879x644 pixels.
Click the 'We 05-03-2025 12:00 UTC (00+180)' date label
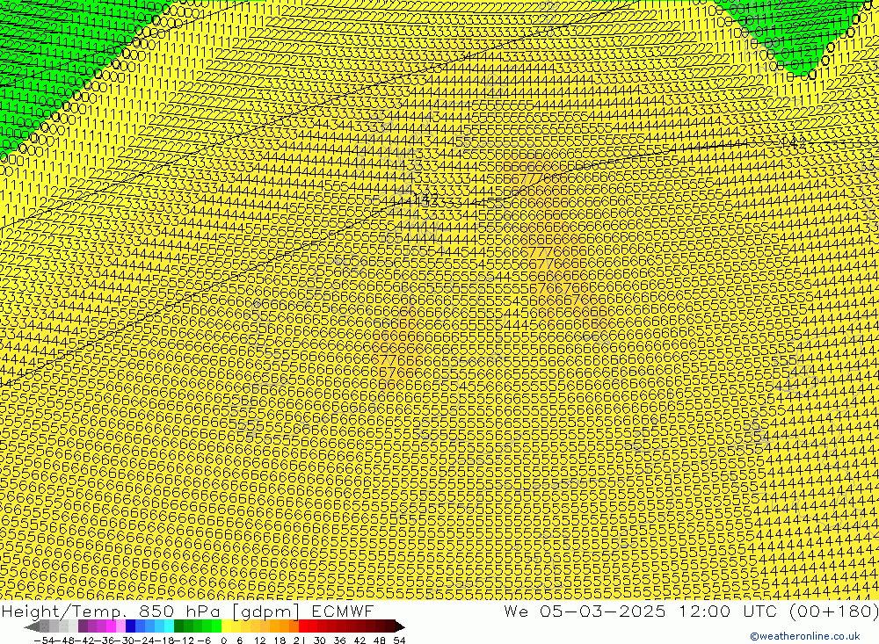(x=691, y=611)
